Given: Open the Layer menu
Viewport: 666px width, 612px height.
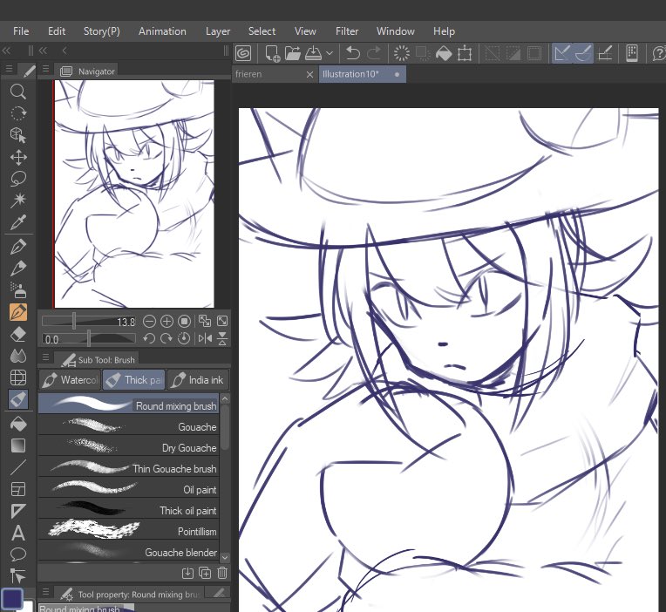Looking at the screenshot, I should [218, 31].
